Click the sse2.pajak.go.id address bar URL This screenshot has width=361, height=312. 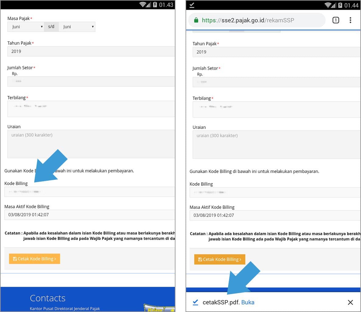point(248,20)
